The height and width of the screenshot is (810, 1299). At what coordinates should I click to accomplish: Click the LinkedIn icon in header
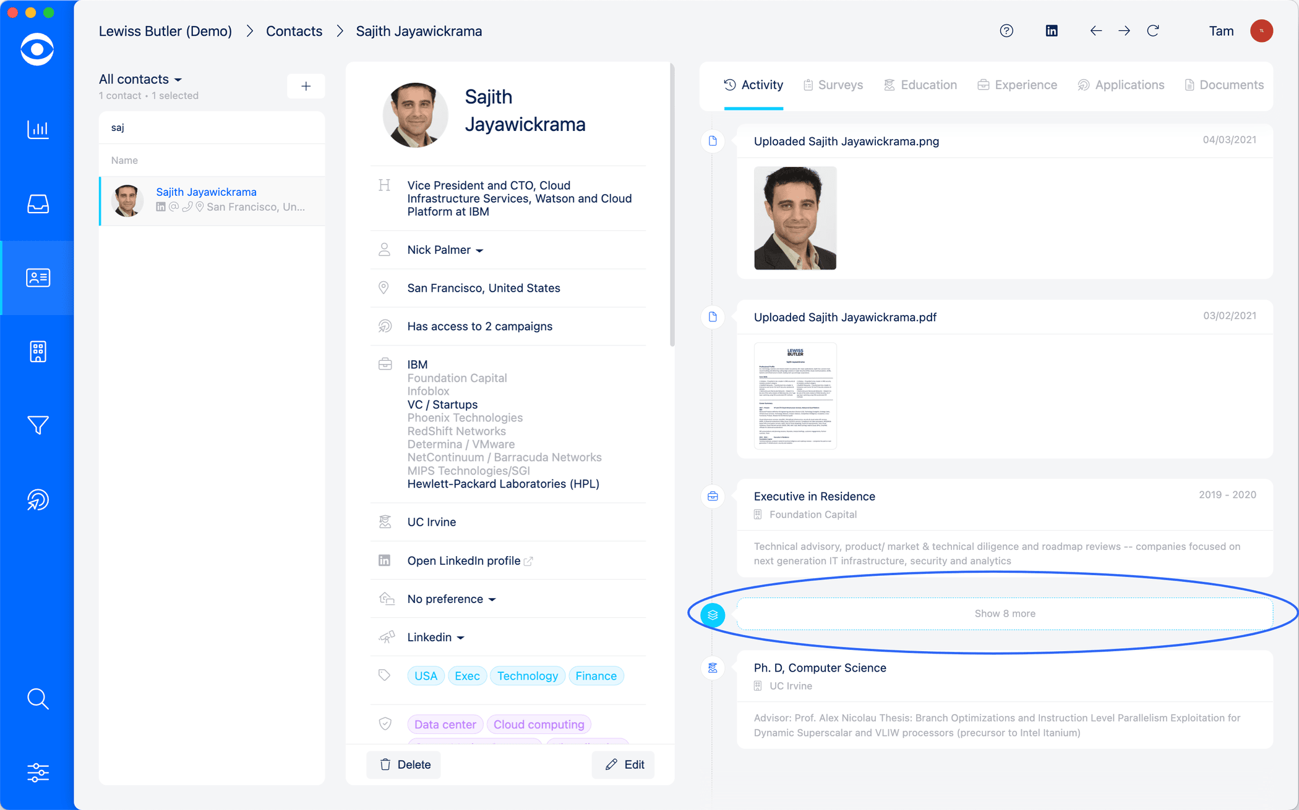coord(1052,31)
